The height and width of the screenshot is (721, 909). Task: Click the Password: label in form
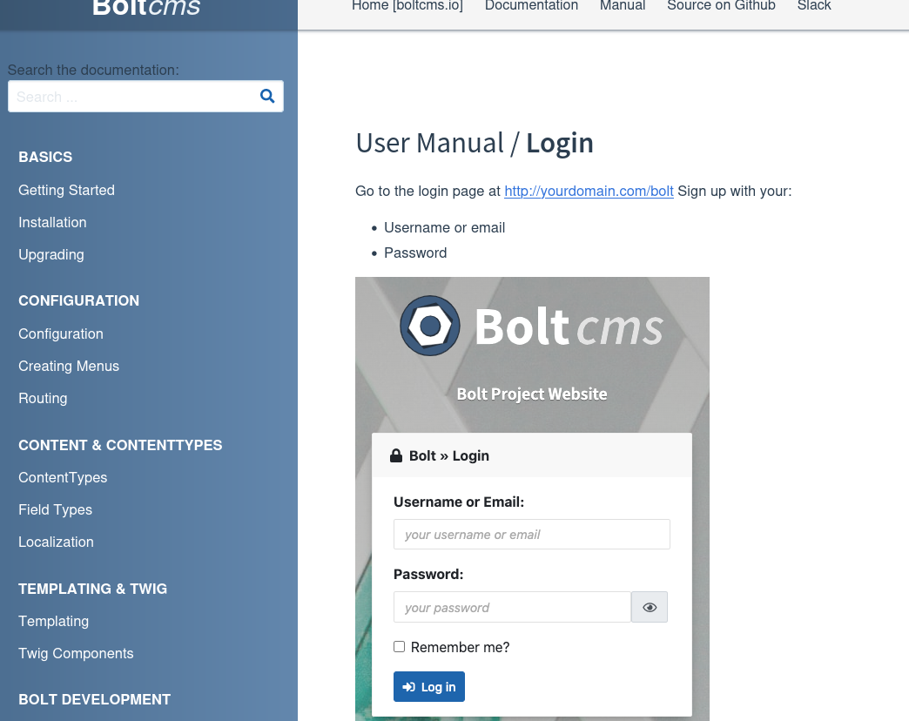pyautogui.click(x=428, y=575)
